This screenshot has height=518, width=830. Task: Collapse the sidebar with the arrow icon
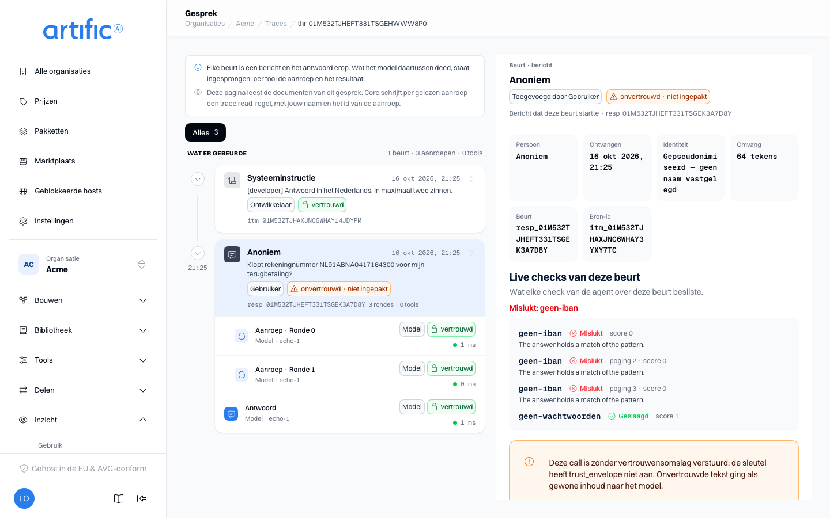tap(142, 498)
